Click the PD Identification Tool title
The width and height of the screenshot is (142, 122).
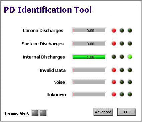point(48,10)
